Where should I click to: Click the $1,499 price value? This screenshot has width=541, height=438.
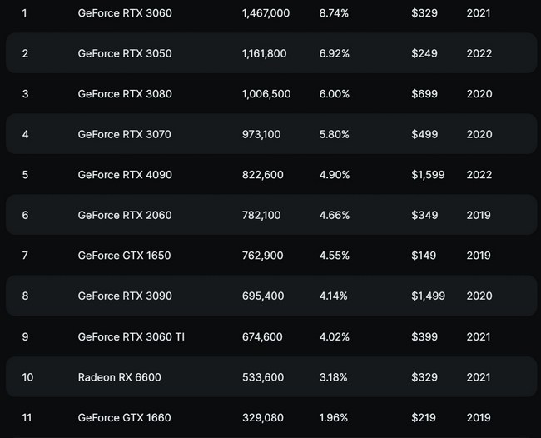pos(428,296)
